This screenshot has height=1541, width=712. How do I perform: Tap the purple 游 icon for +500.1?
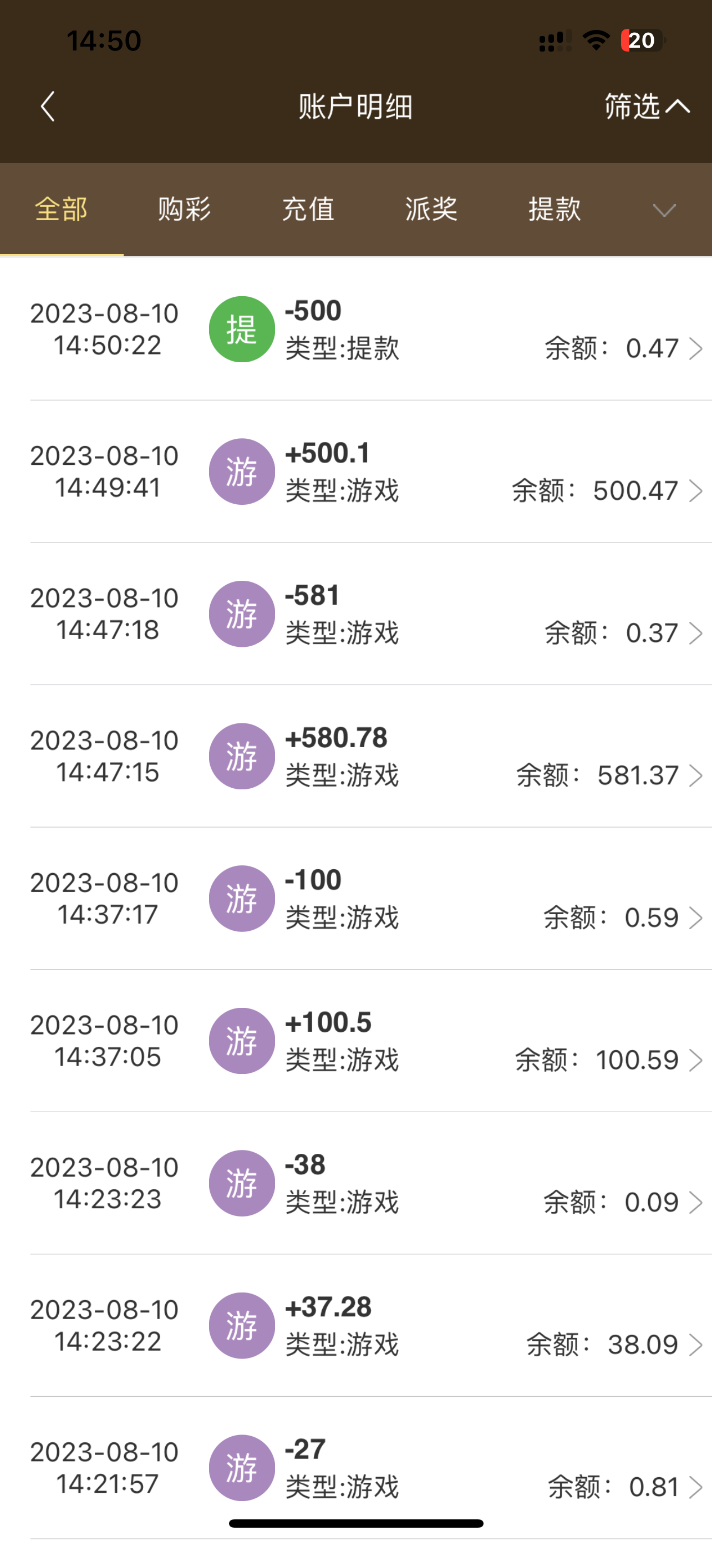242,472
